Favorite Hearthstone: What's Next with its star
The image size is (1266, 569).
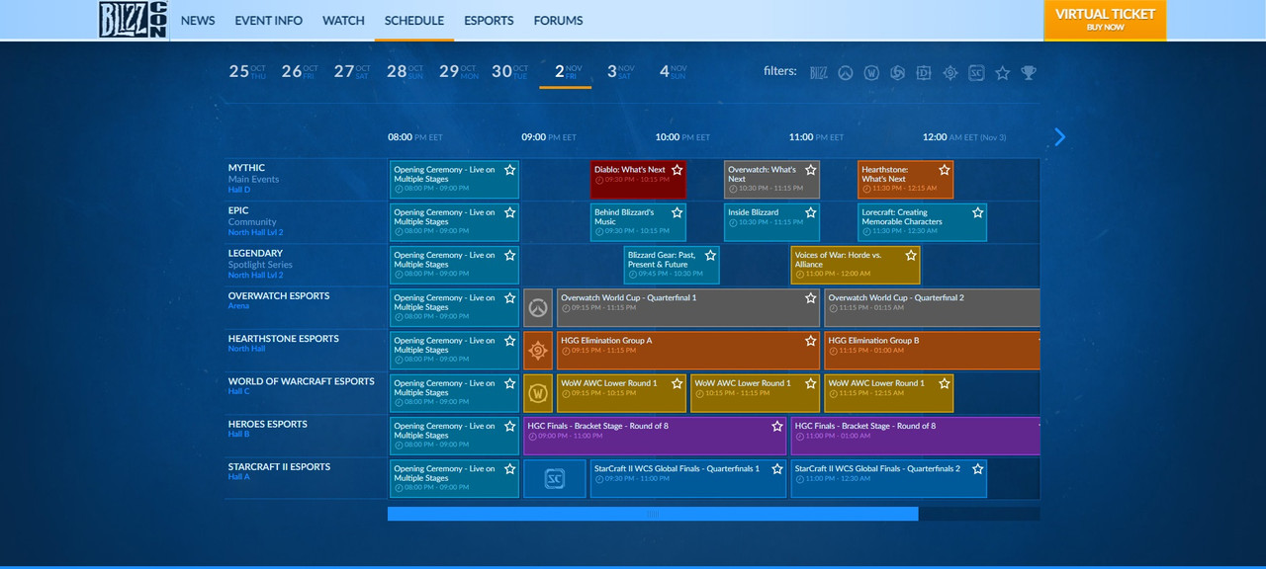click(x=944, y=170)
